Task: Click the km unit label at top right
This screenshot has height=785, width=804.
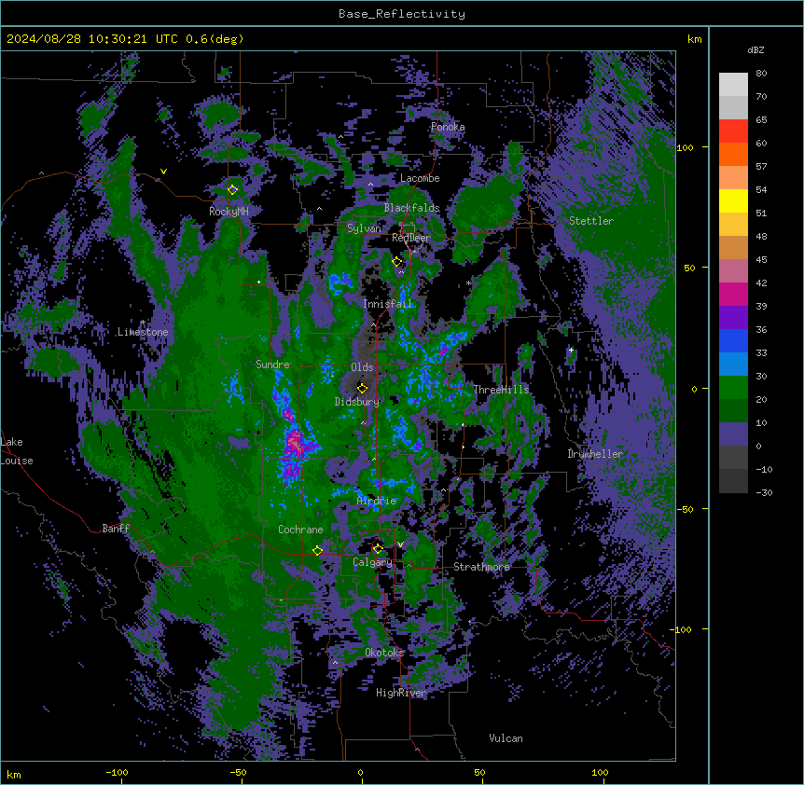Action: coord(694,39)
